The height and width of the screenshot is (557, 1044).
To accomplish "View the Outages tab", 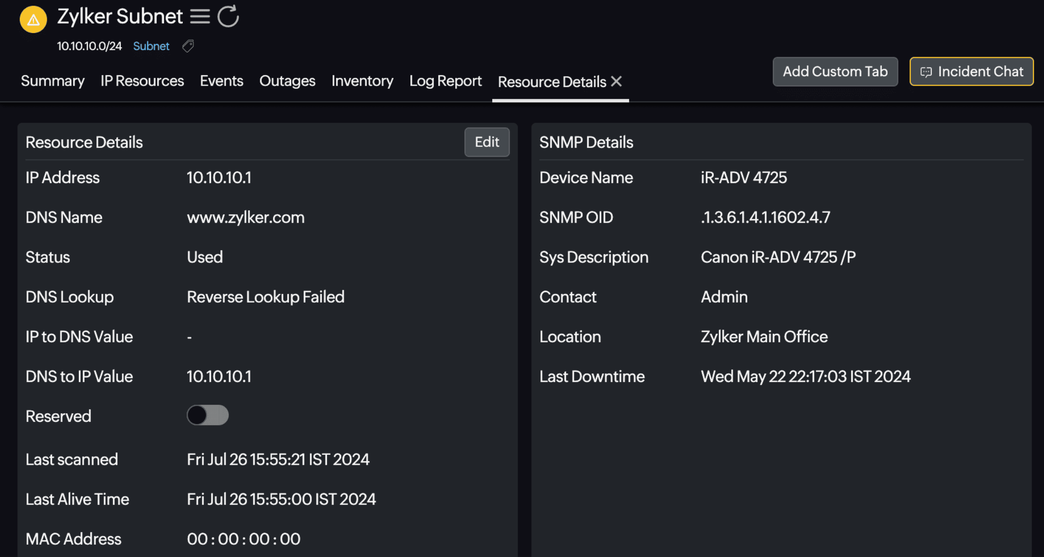I will click(287, 81).
